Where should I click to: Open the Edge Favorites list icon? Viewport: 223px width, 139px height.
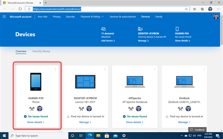click(194, 9)
